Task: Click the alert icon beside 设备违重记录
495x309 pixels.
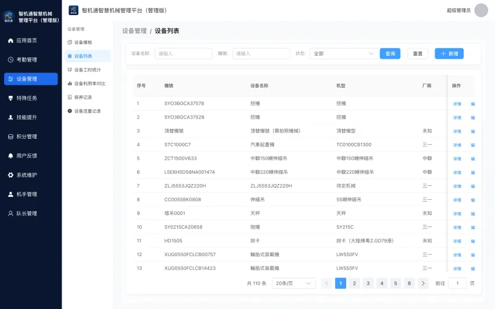Action: click(70, 111)
